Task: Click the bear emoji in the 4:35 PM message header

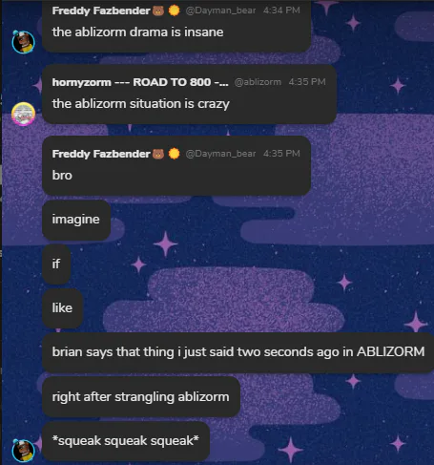Action: [x=158, y=154]
